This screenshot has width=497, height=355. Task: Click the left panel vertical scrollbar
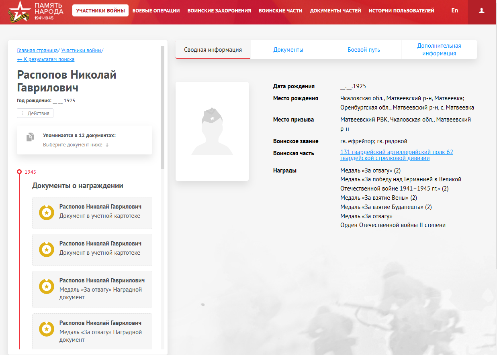(163, 108)
